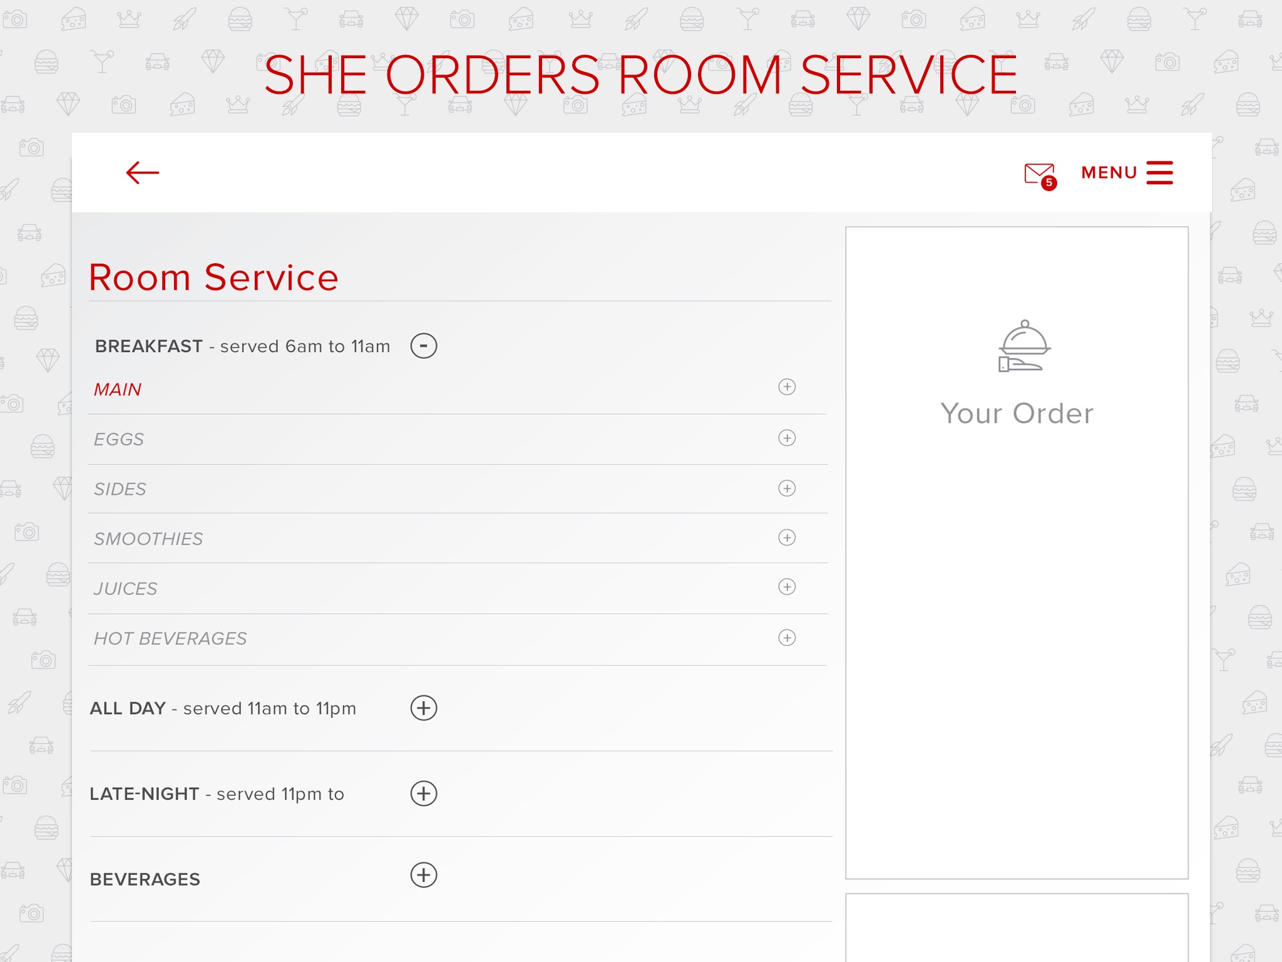Expand the ALL DAY section
This screenshot has height=962, width=1282.
[x=424, y=708]
